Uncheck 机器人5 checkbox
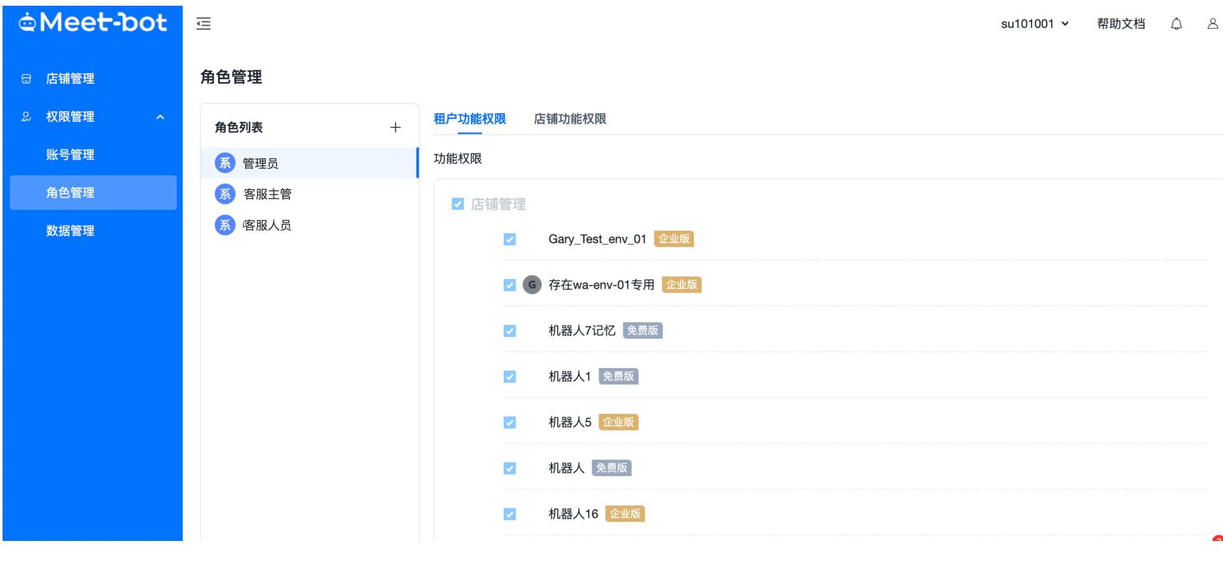Screen dimensions: 1223x574 pos(510,423)
